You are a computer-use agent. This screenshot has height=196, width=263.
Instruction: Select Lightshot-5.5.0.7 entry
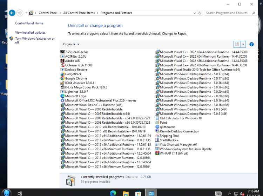pos(74,92)
